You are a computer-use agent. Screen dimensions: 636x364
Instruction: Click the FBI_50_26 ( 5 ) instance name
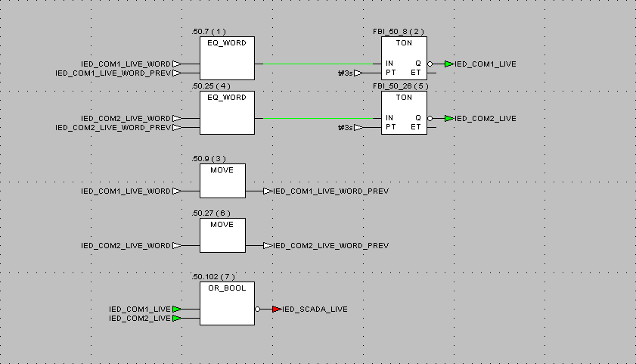(x=401, y=86)
